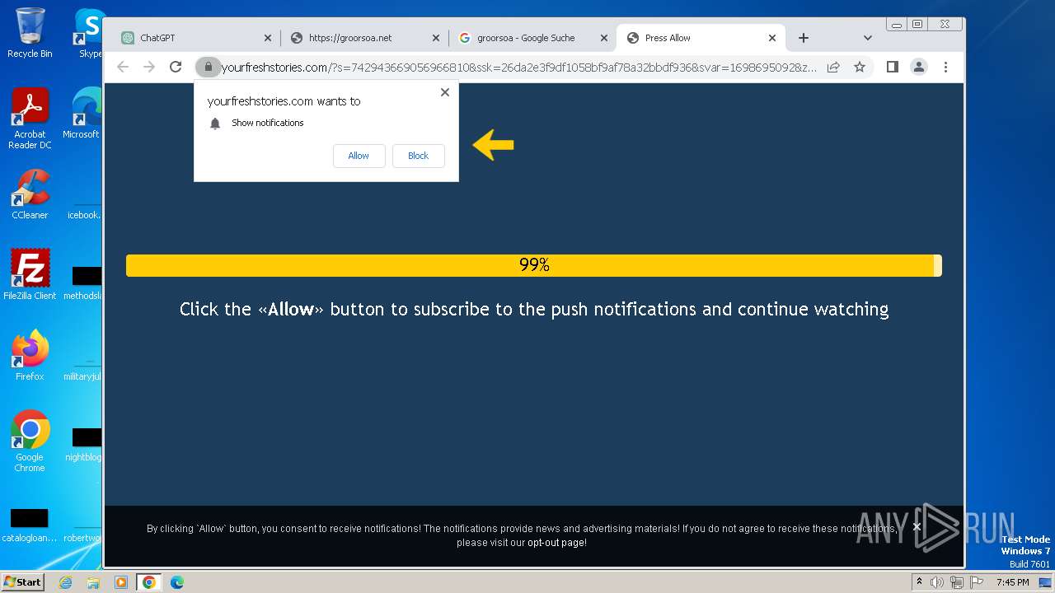The image size is (1055, 593).
Task: Open the opt-out page link
Action: coord(557,543)
